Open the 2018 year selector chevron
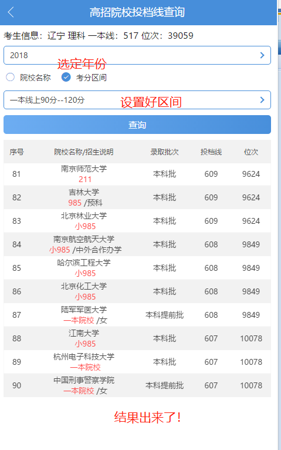The width and height of the screenshot is (281, 450). point(262,55)
